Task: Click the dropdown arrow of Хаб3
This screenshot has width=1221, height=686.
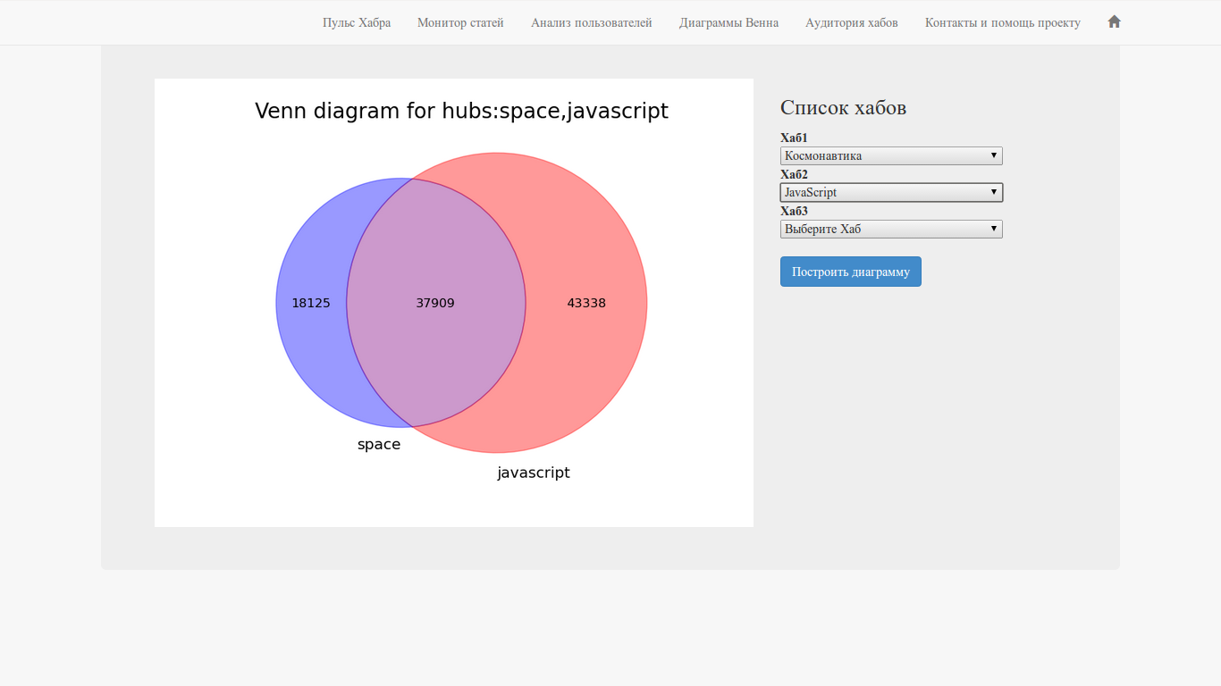Action: coord(993,230)
